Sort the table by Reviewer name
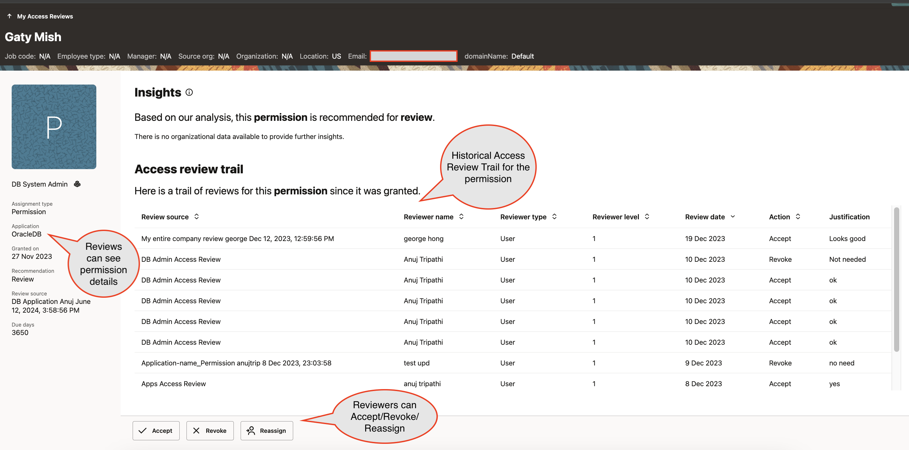This screenshot has width=909, height=450. click(461, 217)
